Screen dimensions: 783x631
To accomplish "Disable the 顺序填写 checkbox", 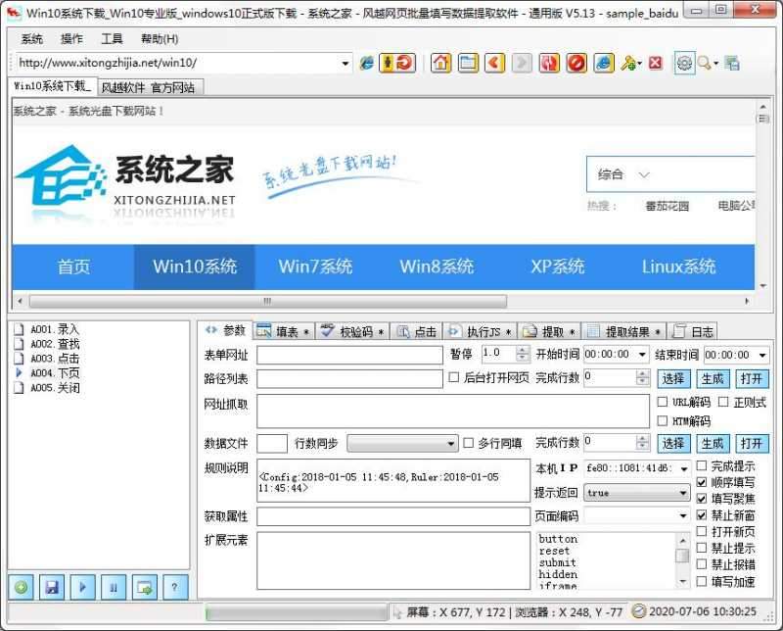I will point(702,482).
